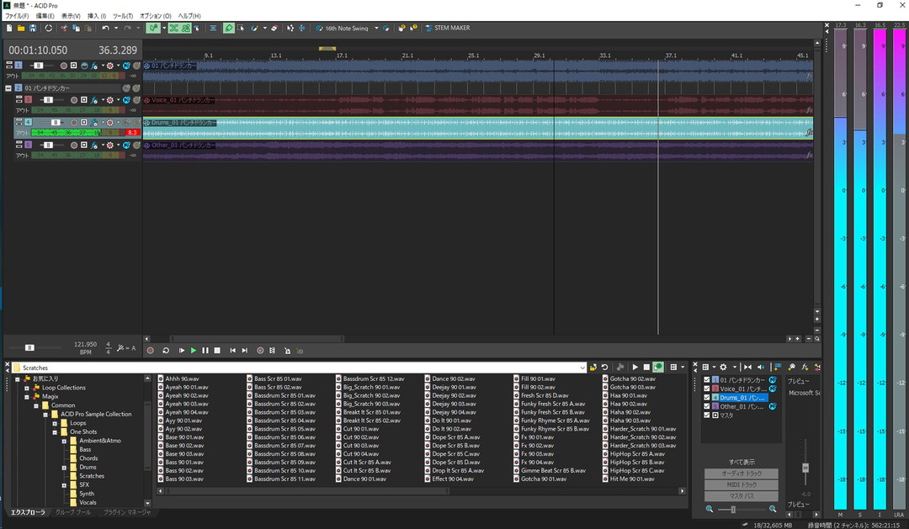The image size is (909, 529).
Task: Select the Draw pencil tool
Action: 229,28
